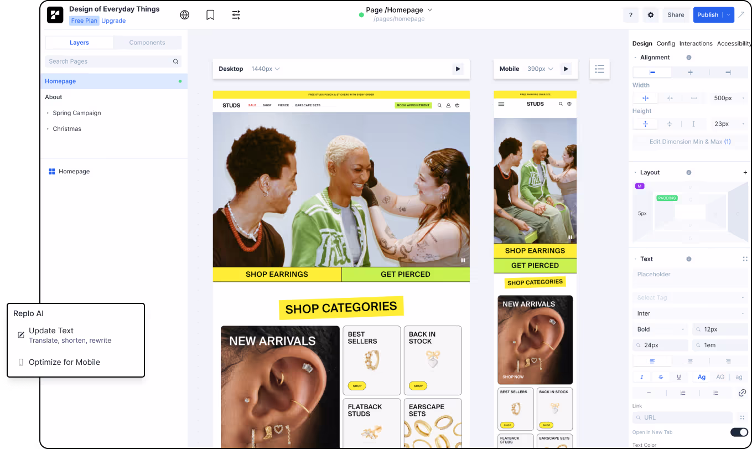
Task: Toggle uppercase with the AG case option
Action: coord(720,376)
